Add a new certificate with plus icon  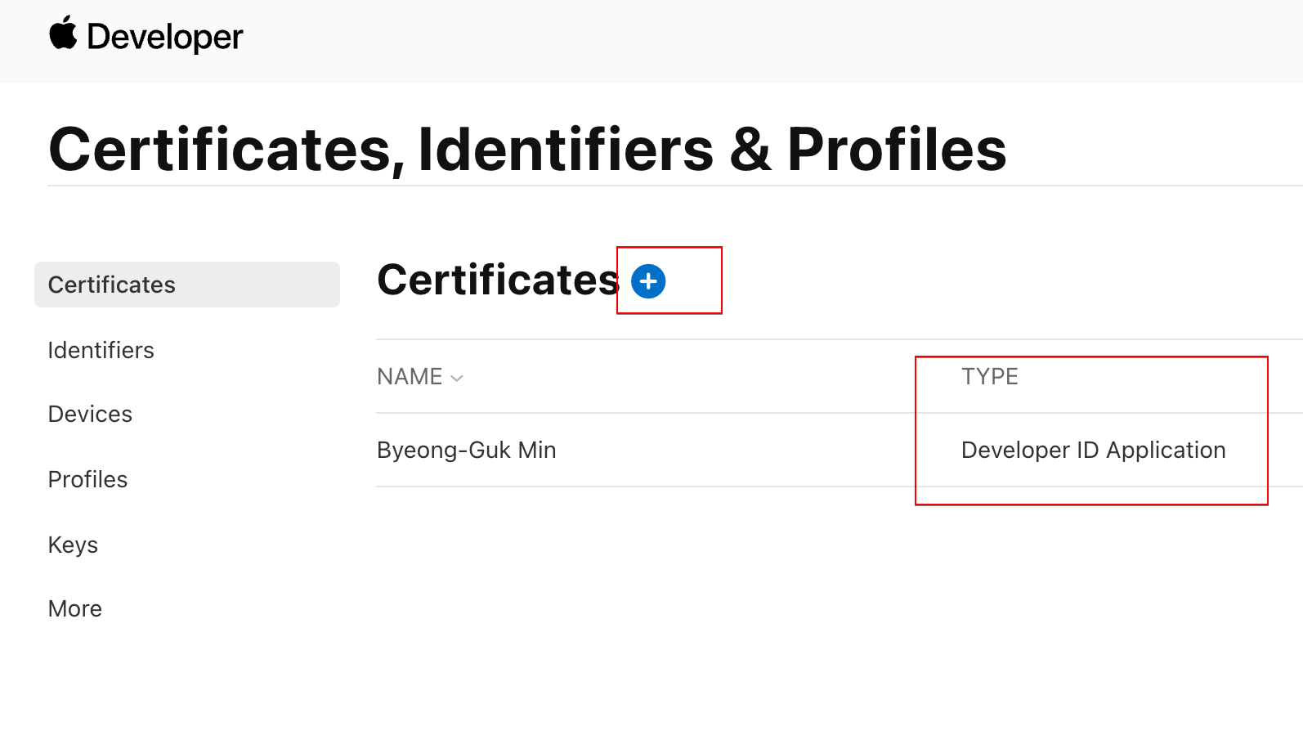point(648,281)
